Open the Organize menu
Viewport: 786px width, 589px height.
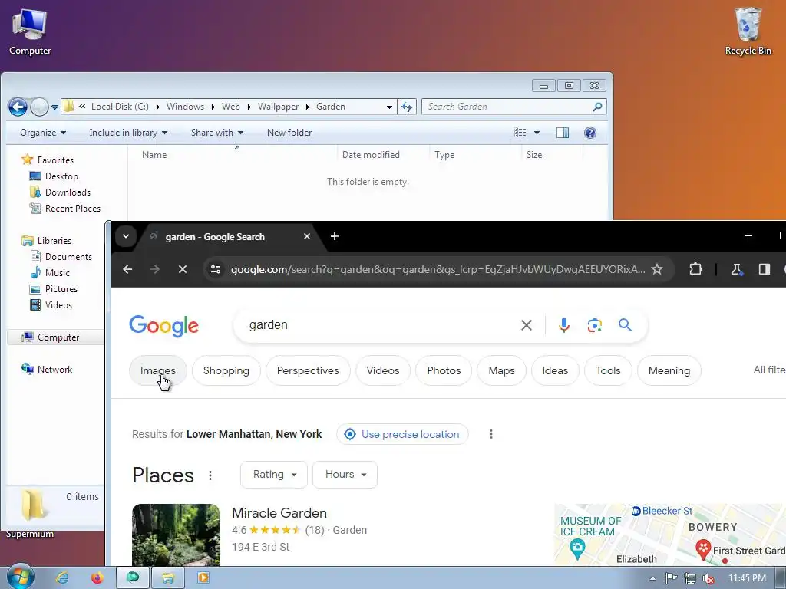pyautogui.click(x=43, y=133)
